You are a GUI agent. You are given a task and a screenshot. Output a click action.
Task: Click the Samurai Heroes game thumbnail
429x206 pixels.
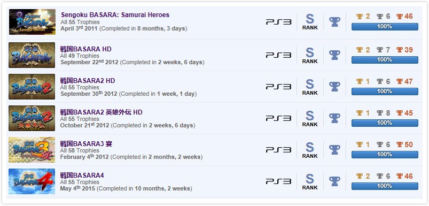[32, 22]
